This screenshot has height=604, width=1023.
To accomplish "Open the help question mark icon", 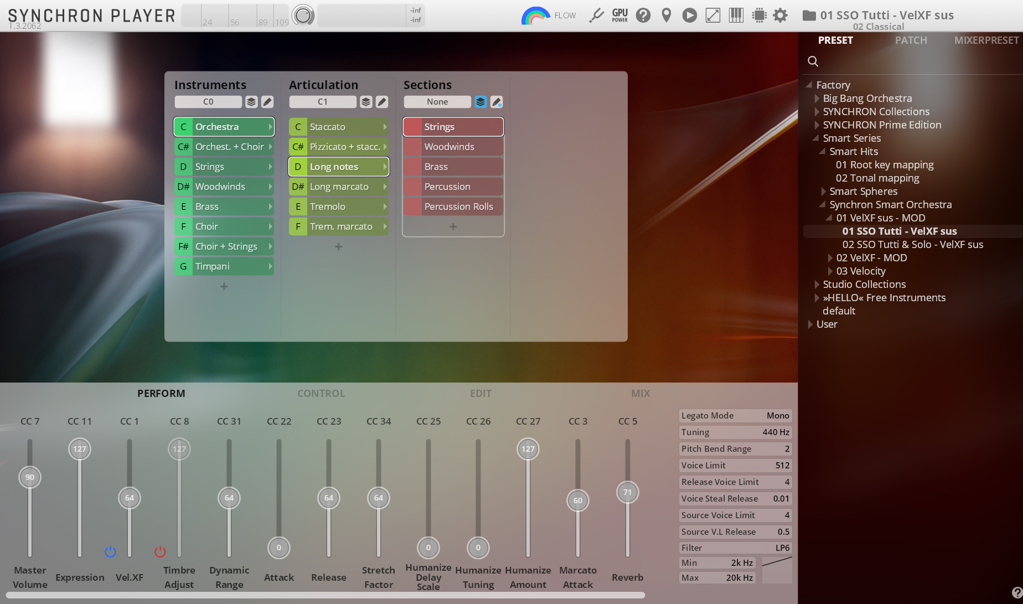I will tap(643, 15).
